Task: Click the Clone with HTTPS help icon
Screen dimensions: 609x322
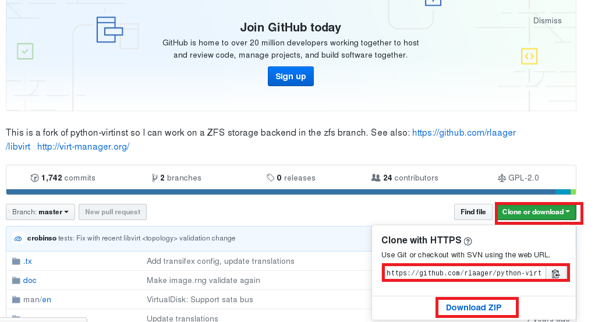Action: tap(468, 241)
